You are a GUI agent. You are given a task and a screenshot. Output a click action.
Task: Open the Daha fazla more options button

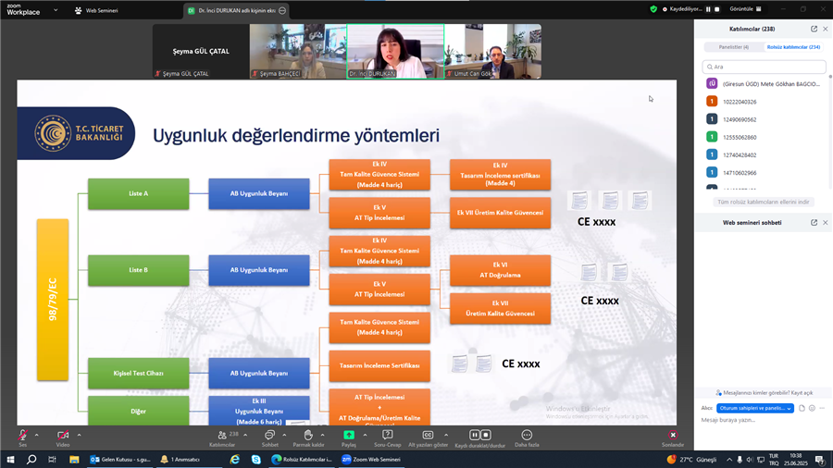(x=527, y=437)
